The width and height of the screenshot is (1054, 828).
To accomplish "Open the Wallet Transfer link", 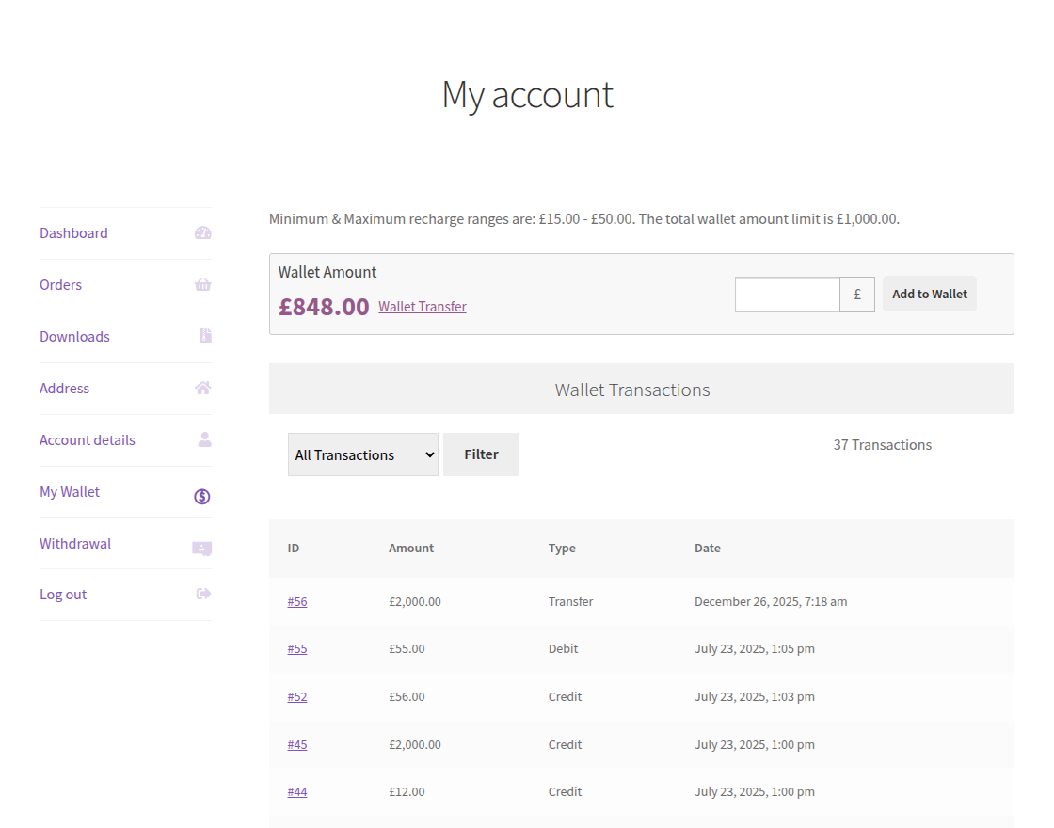I will (422, 306).
